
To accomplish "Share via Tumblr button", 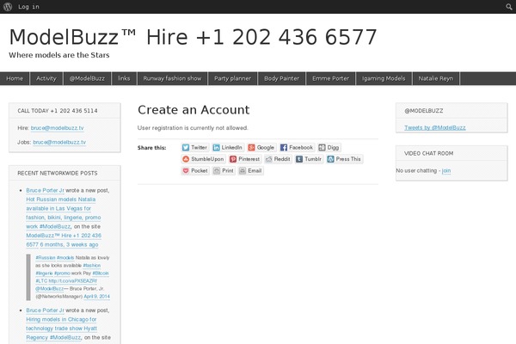I will 309,159.
